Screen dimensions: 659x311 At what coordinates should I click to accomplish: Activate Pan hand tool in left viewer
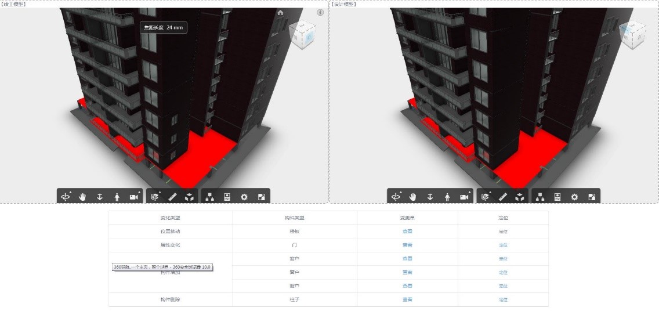[82, 197]
